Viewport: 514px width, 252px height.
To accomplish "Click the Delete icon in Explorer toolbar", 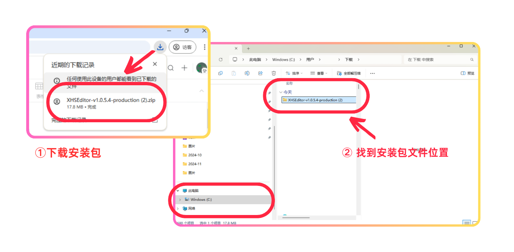I will 274,73.
